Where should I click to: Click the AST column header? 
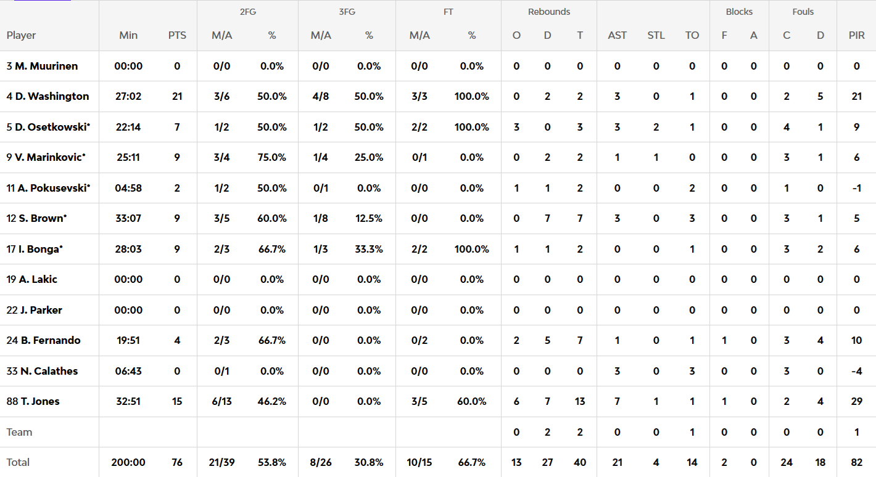[x=617, y=35]
